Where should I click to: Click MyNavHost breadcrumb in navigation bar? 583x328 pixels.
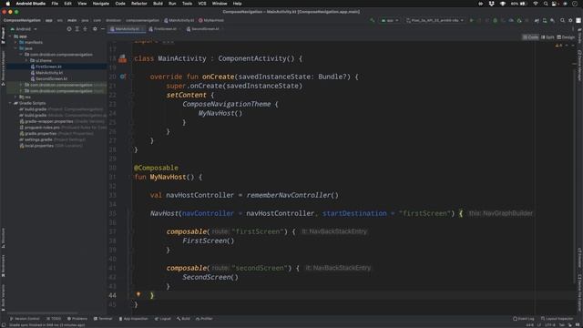click(x=211, y=20)
